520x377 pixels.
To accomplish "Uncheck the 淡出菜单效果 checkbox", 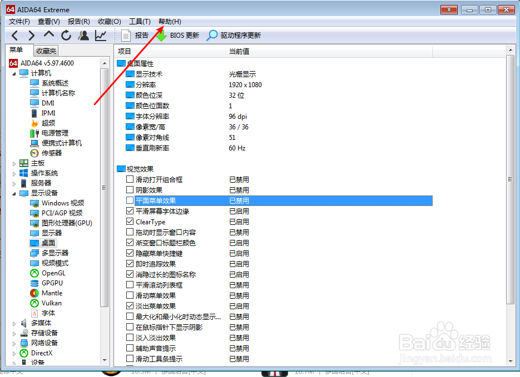I will click(130, 306).
